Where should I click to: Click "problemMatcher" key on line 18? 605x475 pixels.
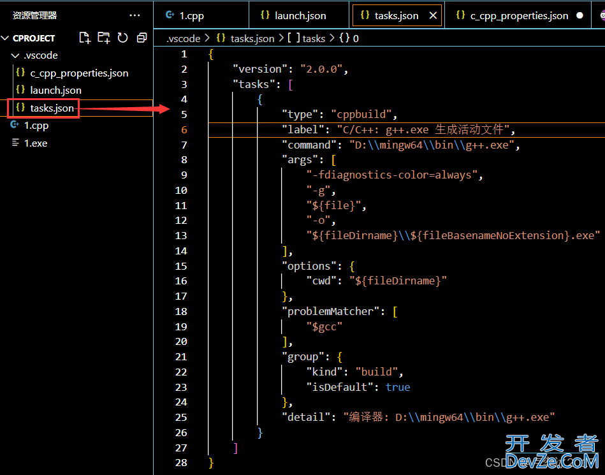tap(331, 311)
